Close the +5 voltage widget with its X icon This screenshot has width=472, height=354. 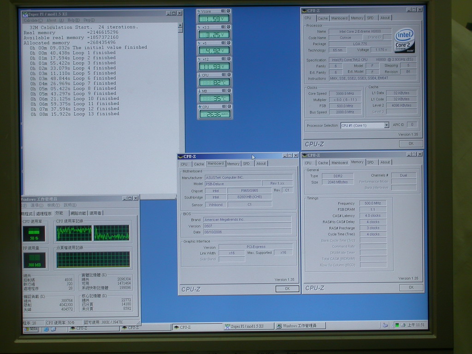229,43
